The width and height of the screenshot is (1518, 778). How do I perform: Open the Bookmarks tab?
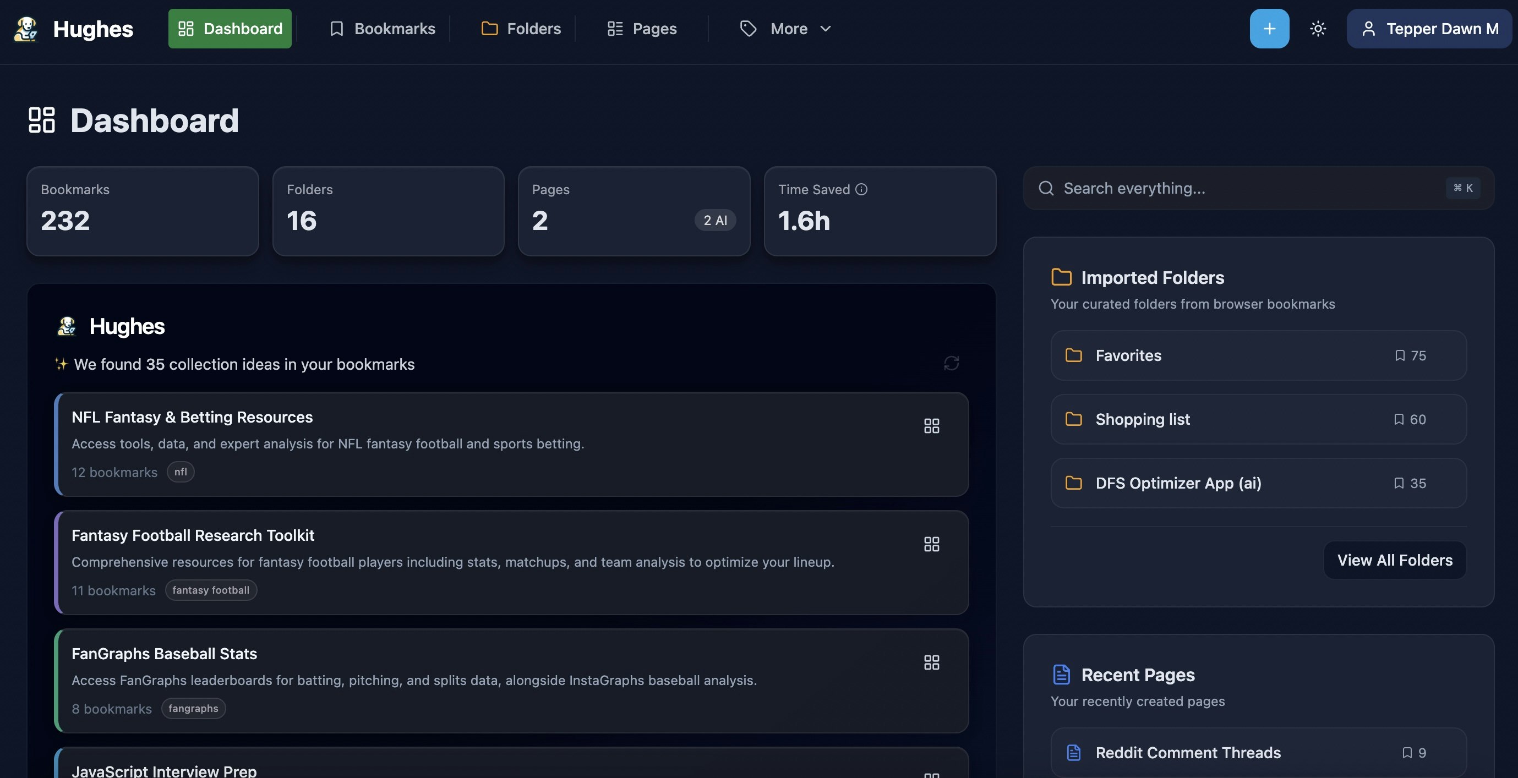coord(382,29)
